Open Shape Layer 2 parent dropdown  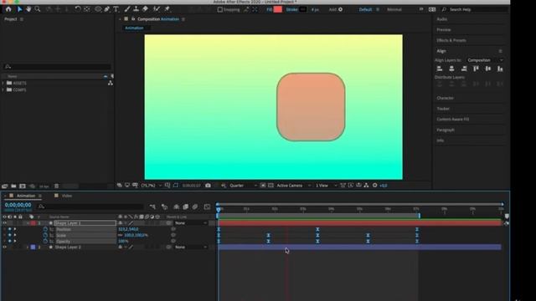191,247
